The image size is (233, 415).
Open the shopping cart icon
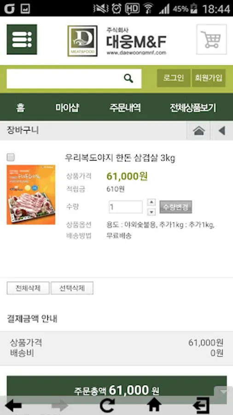(211, 40)
